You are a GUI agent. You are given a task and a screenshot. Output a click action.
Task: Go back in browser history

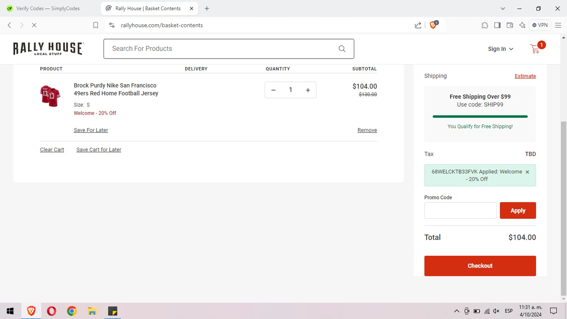click(x=9, y=25)
